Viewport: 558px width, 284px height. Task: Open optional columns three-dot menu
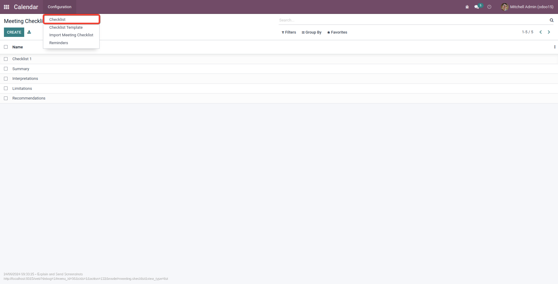(x=555, y=47)
